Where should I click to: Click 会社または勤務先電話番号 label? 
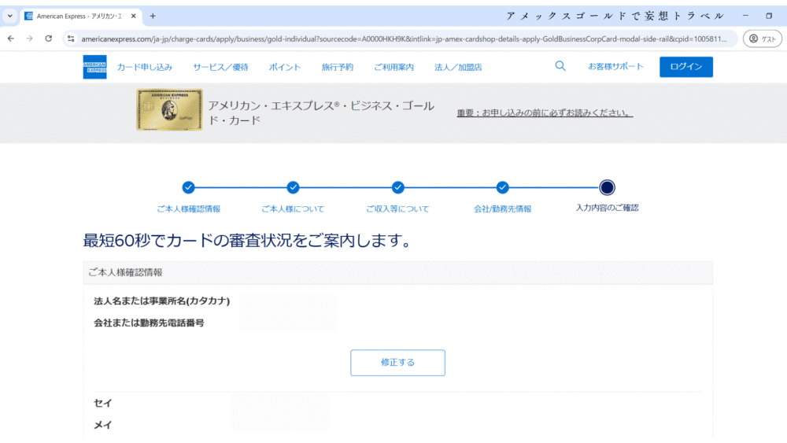tap(149, 323)
